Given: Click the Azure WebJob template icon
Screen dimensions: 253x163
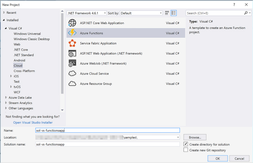Looking at the screenshot, I should click(x=72, y=63).
